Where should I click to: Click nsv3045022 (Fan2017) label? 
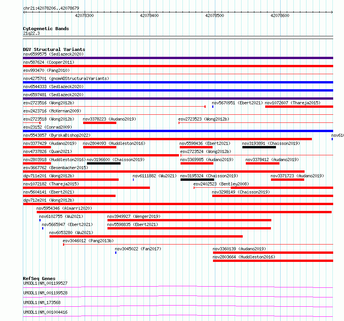(138, 249)
